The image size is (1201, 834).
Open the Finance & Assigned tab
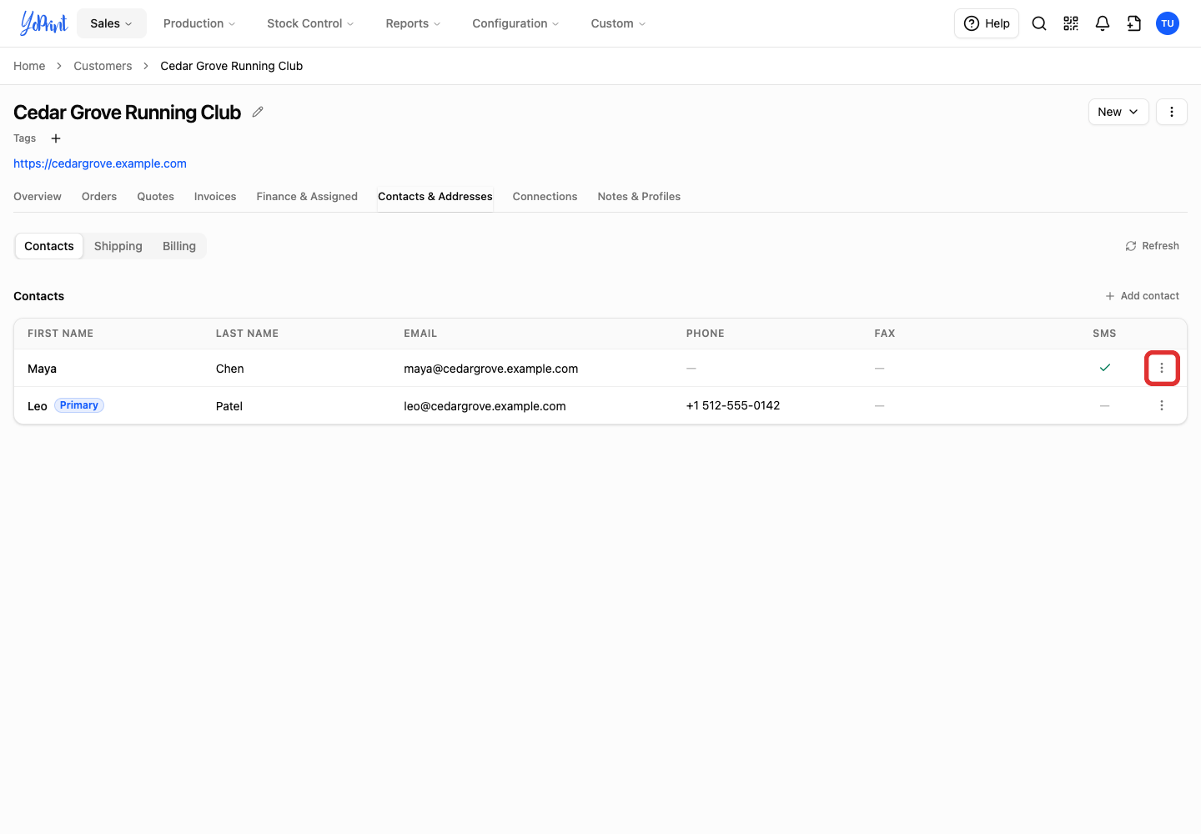pos(307,197)
